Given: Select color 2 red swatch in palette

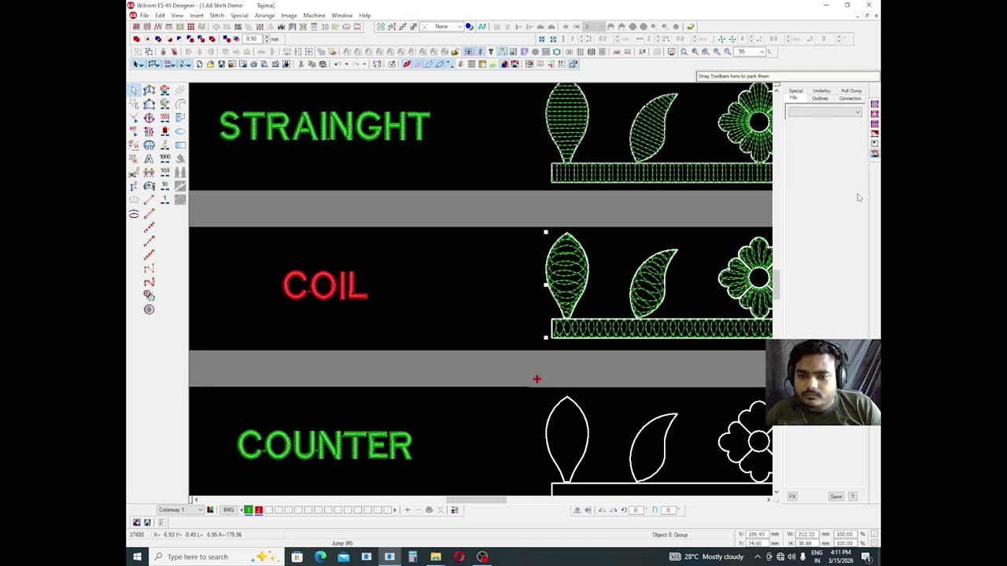Looking at the screenshot, I should 258,510.
